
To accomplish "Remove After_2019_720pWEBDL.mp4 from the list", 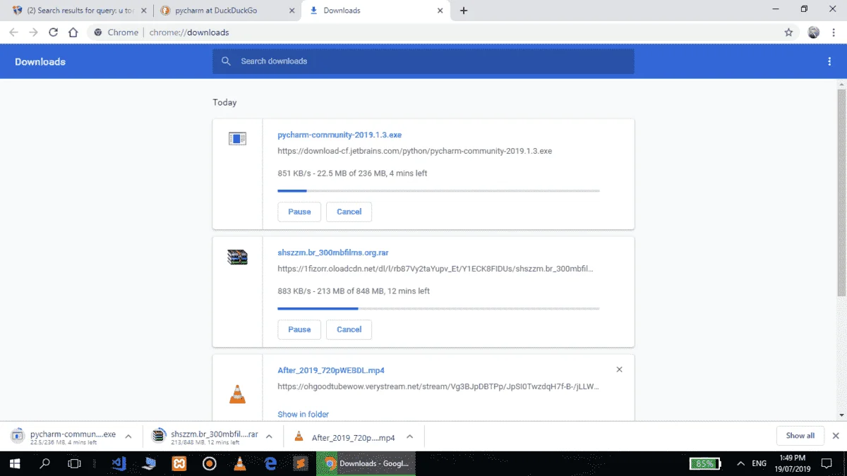I will coord(619,370).
